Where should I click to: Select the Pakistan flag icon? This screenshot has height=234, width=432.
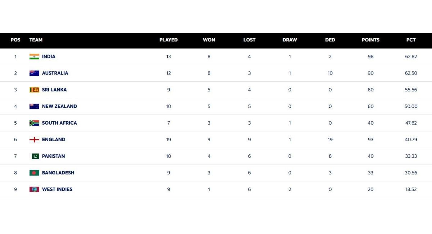click(34, 156)
